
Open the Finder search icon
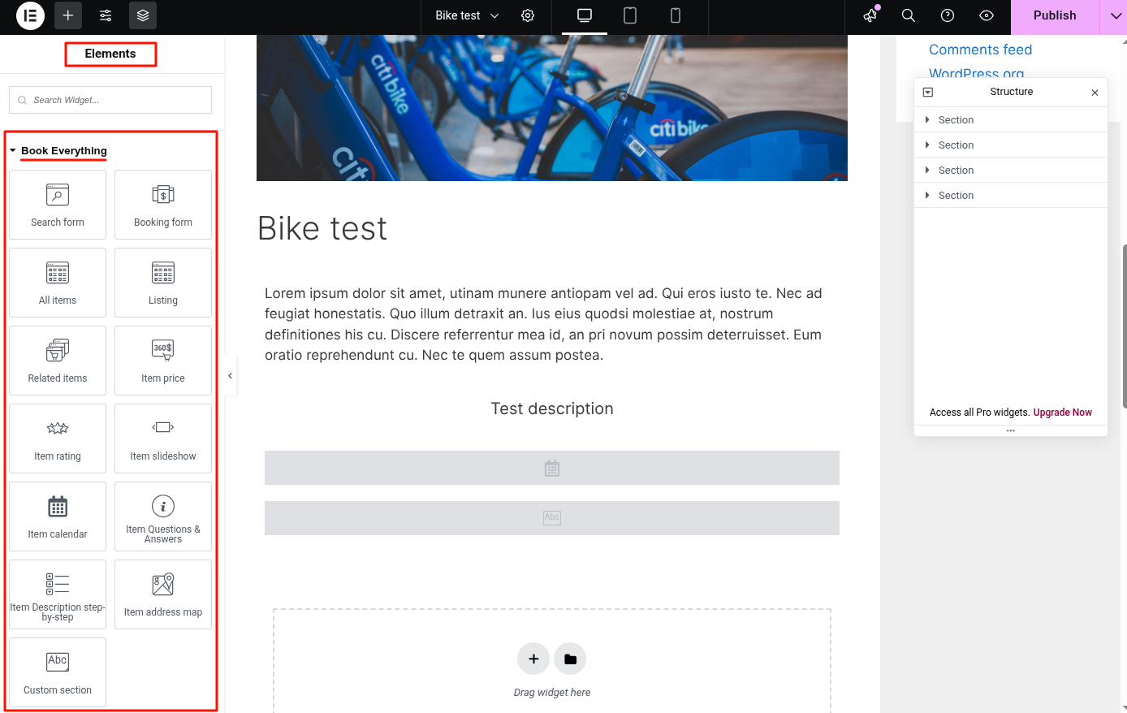909,15
